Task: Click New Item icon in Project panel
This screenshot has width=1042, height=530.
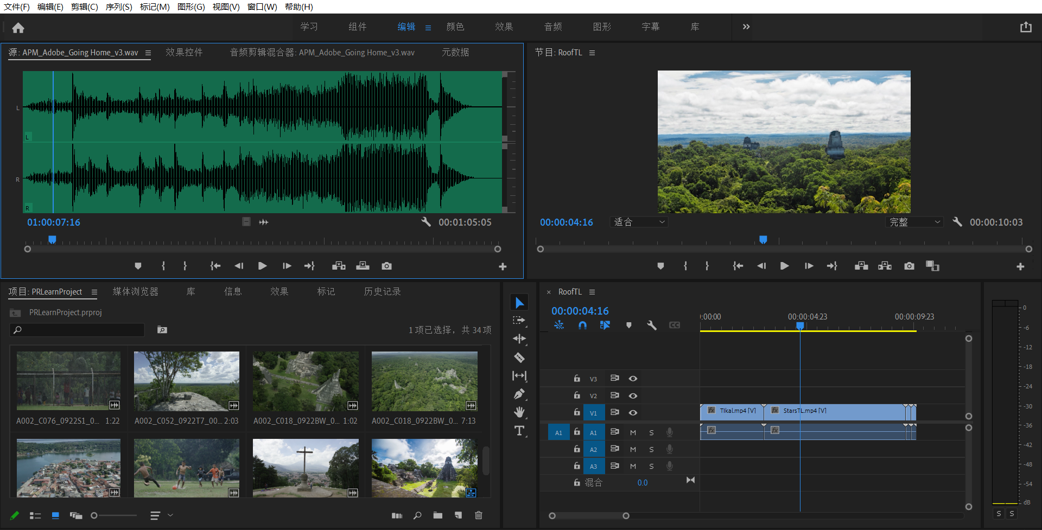Action: pyautogui.click(x=459, y=515)
